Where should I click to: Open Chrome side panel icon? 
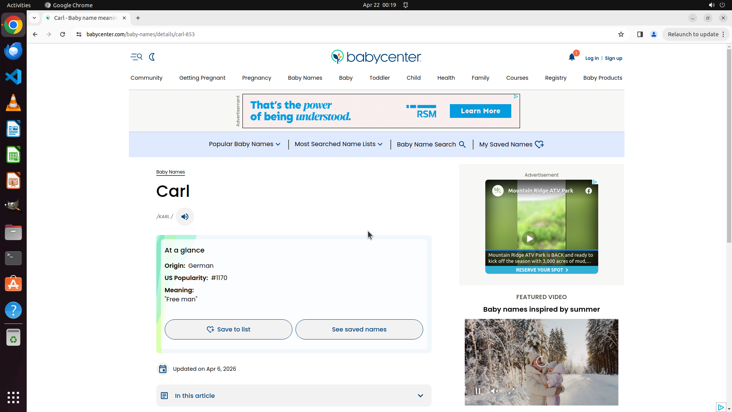click(640, 34)
